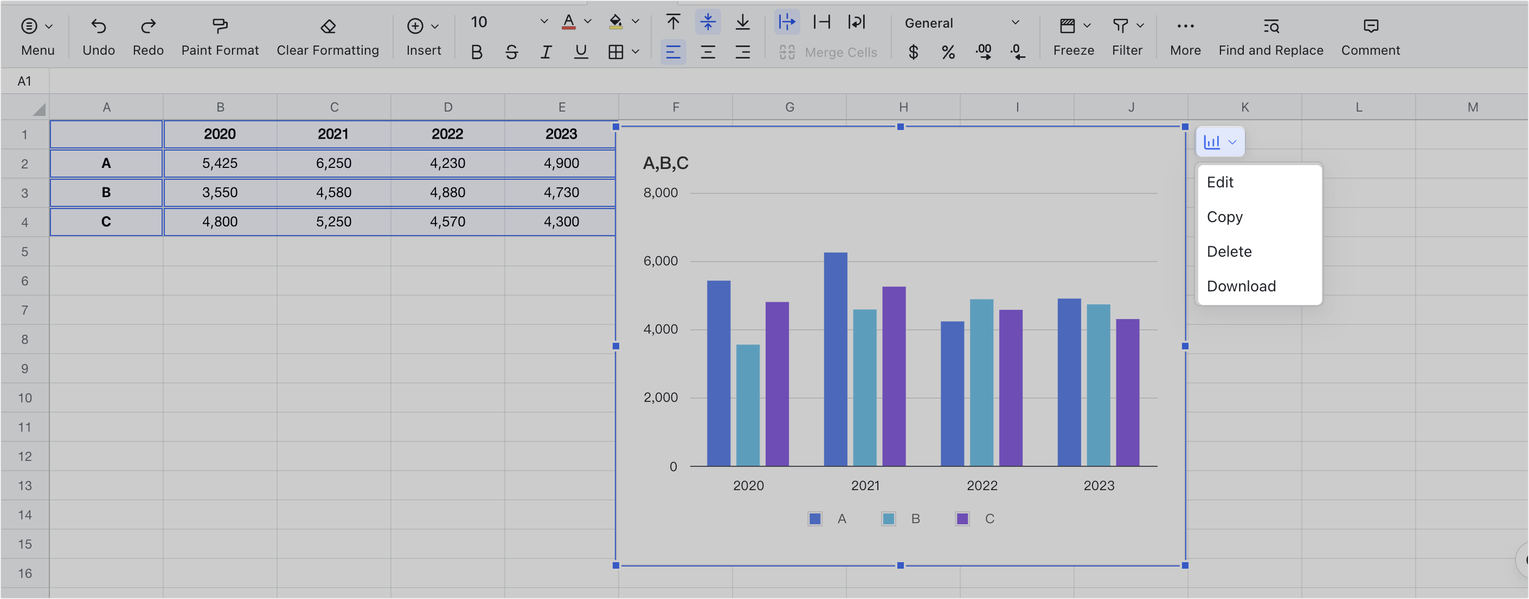Click the Percent format icon
Image resolution: width=1529 pixels, height=599 pixels.
(x=948, y=52)
